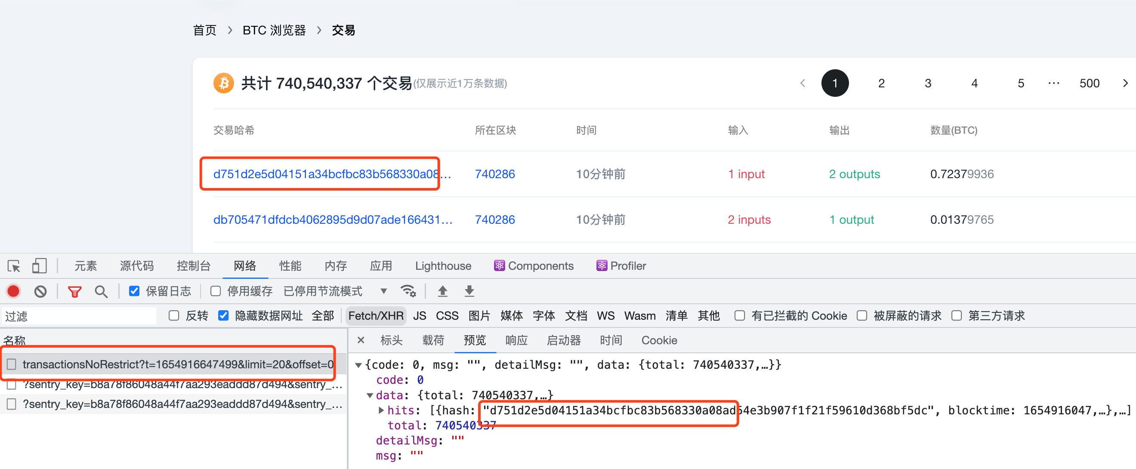This screenshot has width=1136, height=469.
Task: Select the Initiator tab of request
Action: (x=564, y=340)
